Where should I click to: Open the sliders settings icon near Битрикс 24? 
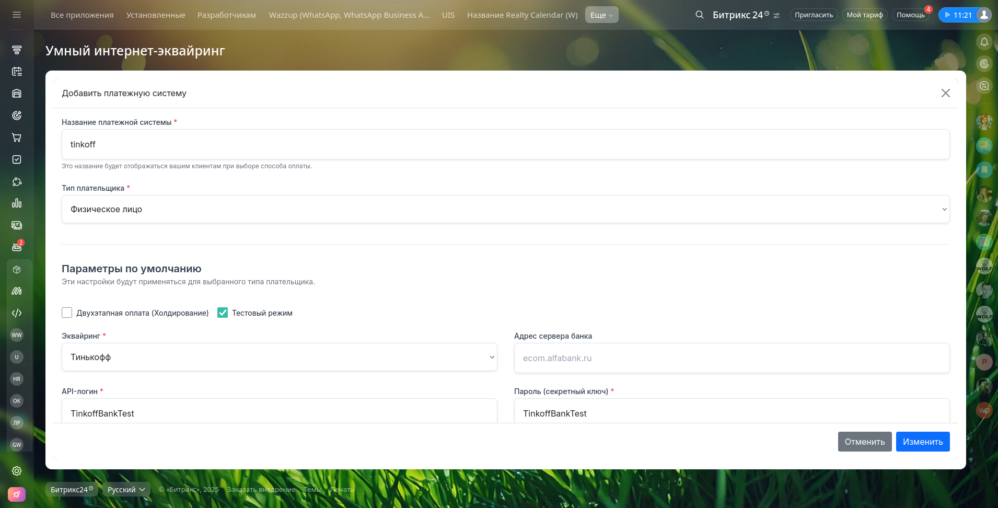click(776, 16)
